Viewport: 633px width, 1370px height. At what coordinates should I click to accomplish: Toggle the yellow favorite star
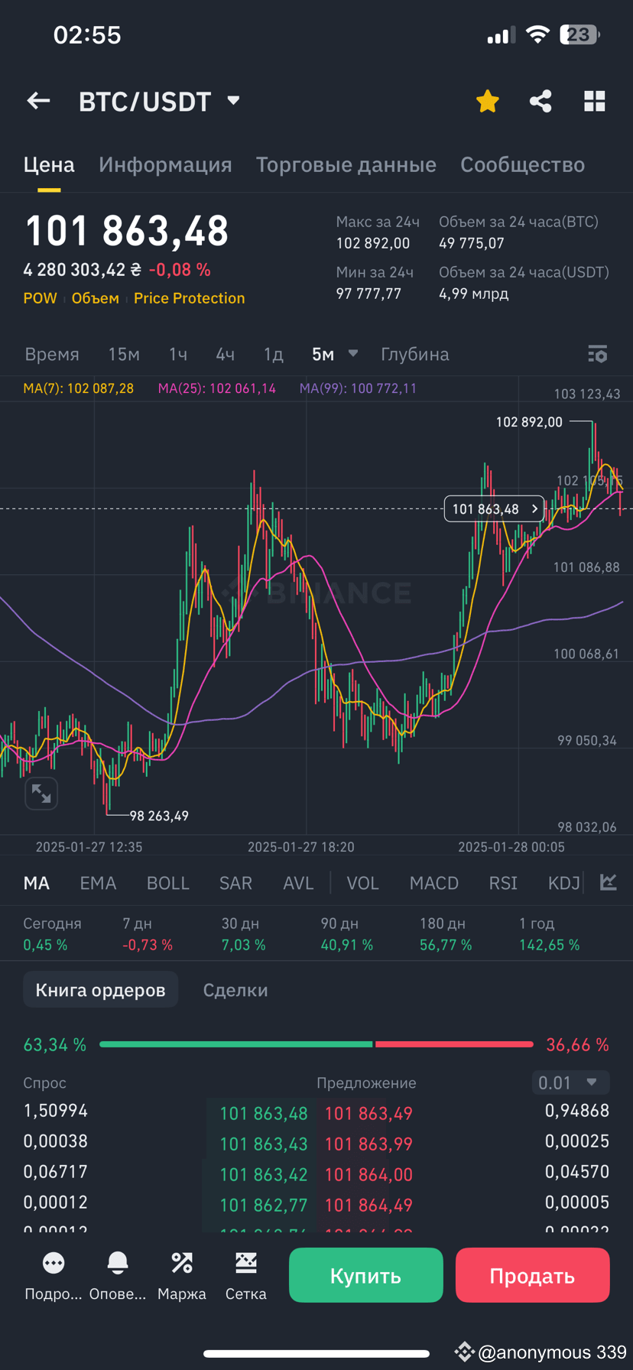click(487, 101)
